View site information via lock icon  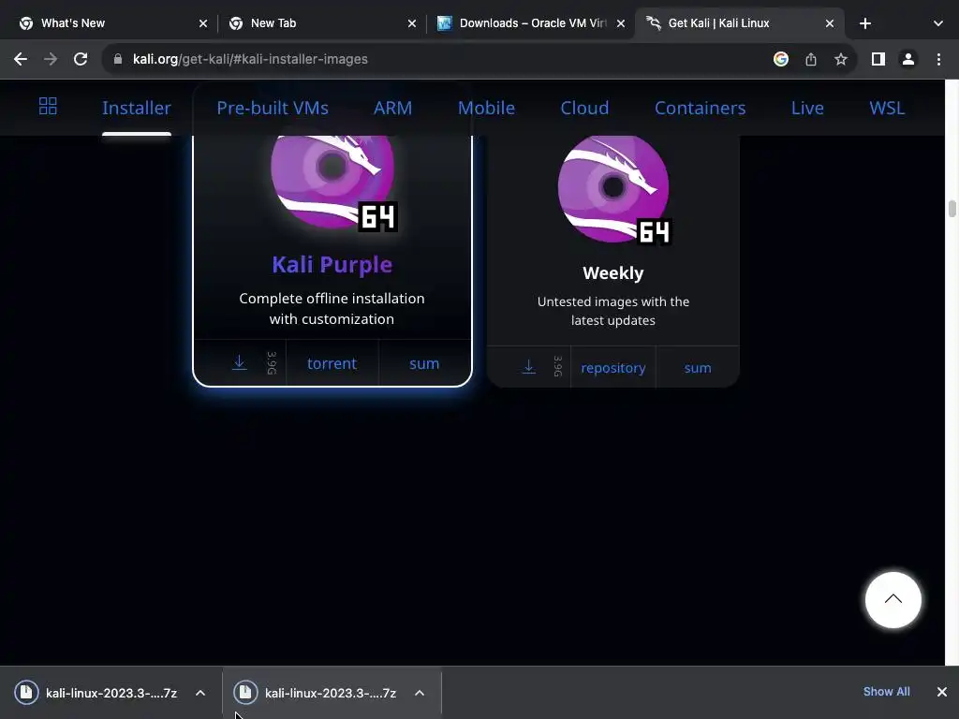118,59
